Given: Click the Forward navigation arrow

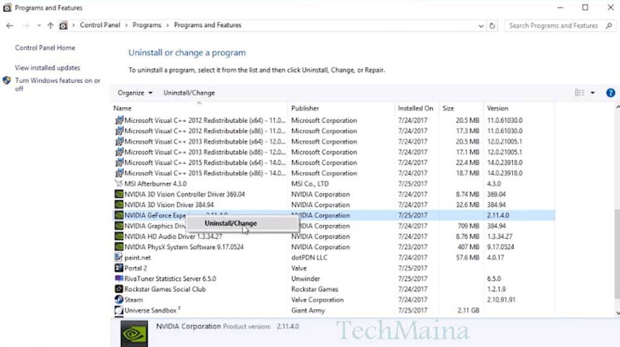Looking at the screenshot, I should 26,25.
